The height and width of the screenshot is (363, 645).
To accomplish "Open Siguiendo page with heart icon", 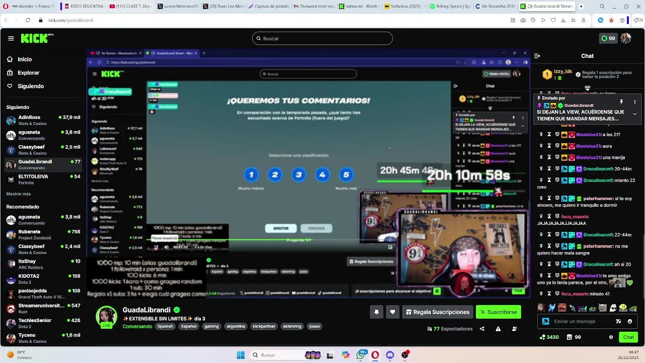I will [x=31, y=86].
